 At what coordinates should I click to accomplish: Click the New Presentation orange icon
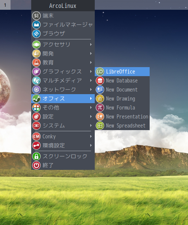100,117
